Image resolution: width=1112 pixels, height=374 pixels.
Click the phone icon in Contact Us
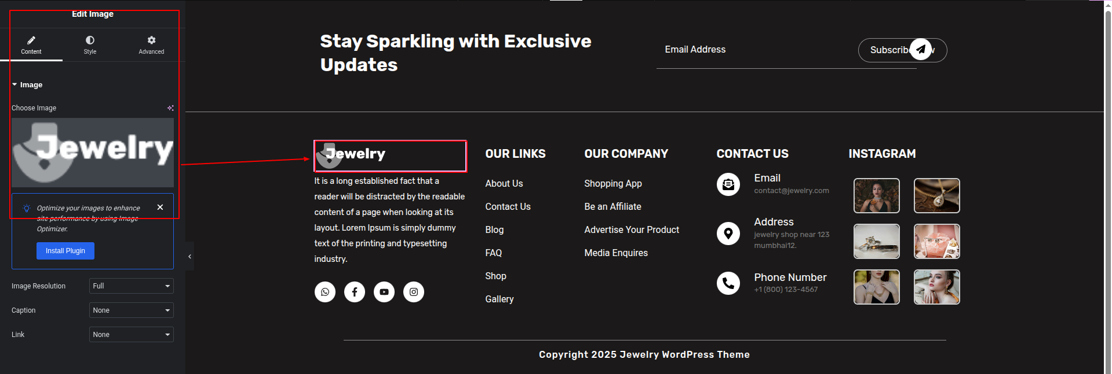click(x=728, y=283)
